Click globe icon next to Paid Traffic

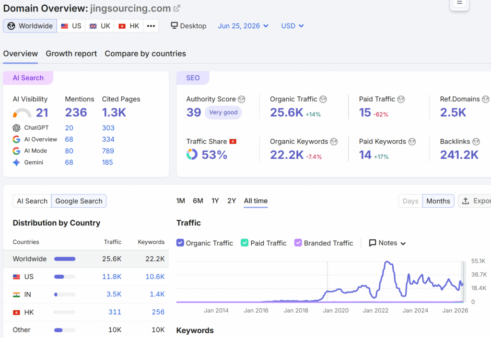coord(401,99)
